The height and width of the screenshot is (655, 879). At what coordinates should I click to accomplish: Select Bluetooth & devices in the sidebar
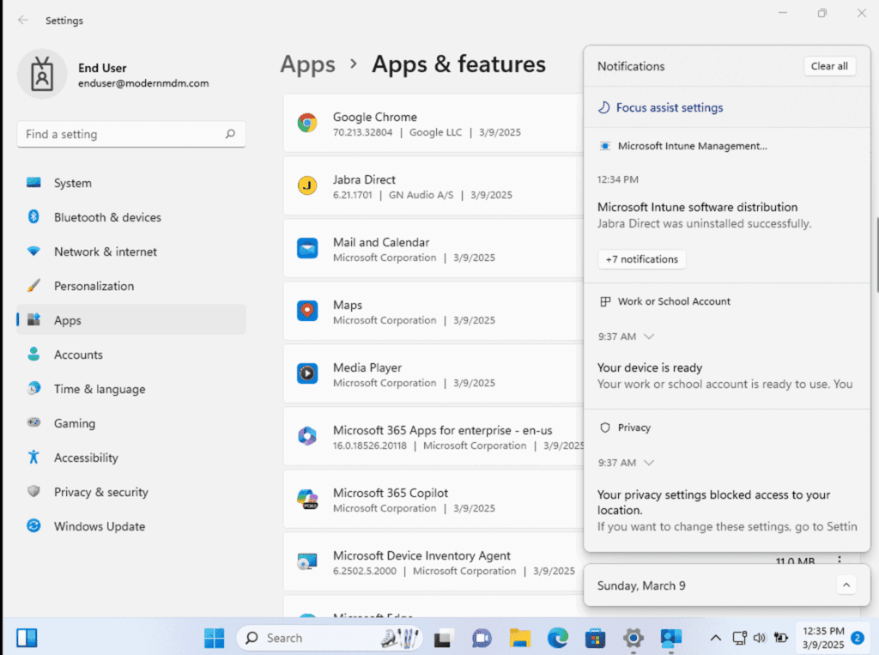tap(107, 217)
